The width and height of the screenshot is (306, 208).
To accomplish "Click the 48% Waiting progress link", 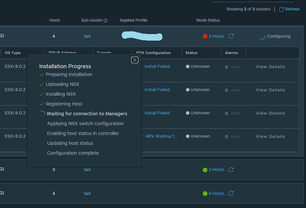I will pos(161,136).
